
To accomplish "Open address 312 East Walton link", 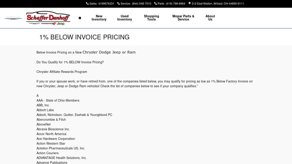I will (x=218, y=4).
